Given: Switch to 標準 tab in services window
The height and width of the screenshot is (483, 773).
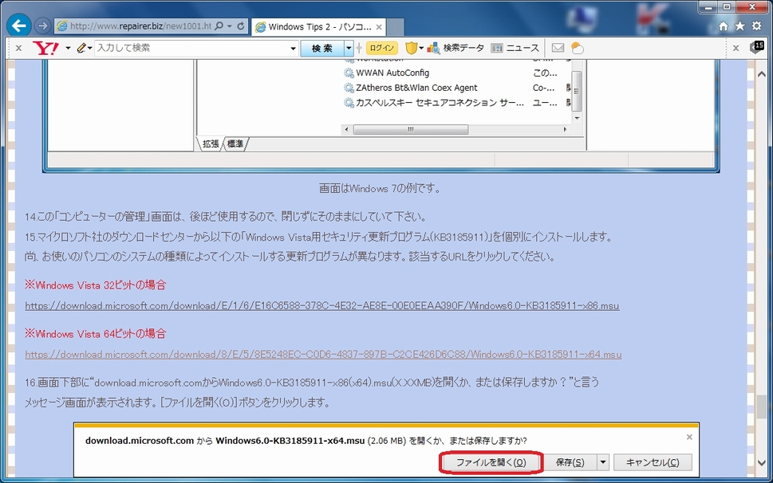Looking at the screenshot, I should pos(235,143).
